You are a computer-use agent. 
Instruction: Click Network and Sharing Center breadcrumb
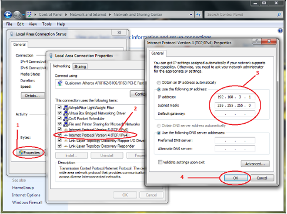click(x=138, y=15)
